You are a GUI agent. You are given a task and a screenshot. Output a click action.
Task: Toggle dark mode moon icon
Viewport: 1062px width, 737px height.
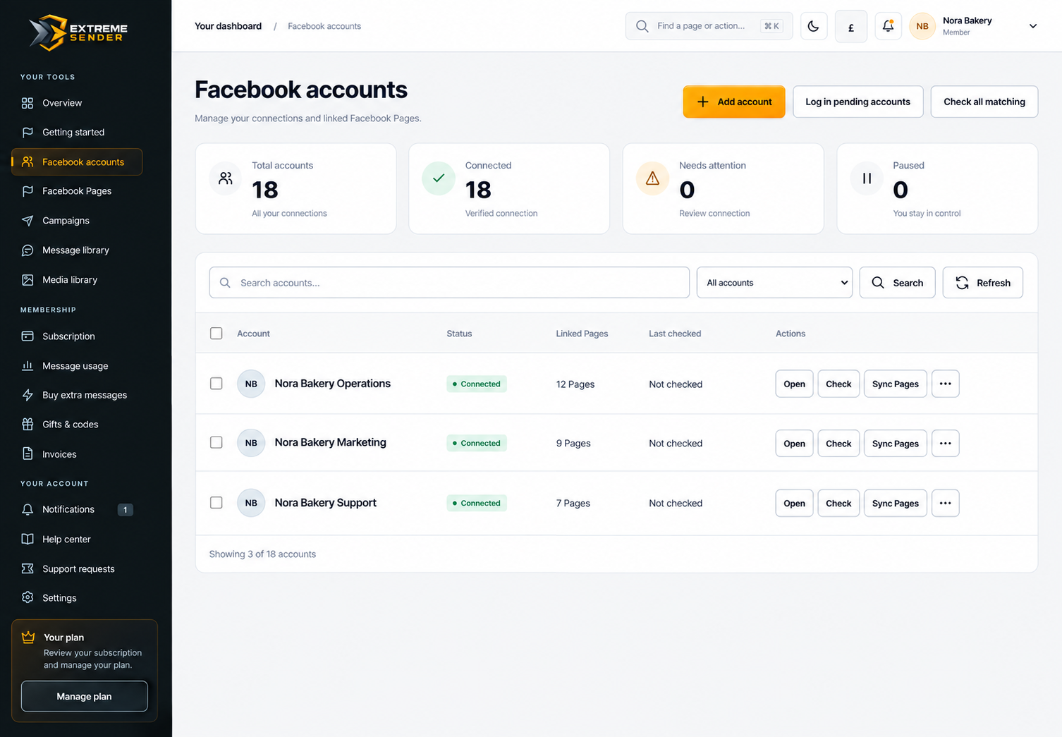pyautogui.click(x=814, y=26)
